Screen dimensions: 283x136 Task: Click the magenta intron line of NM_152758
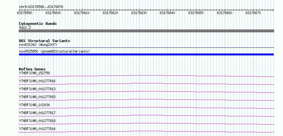click(x=146, y=75)
